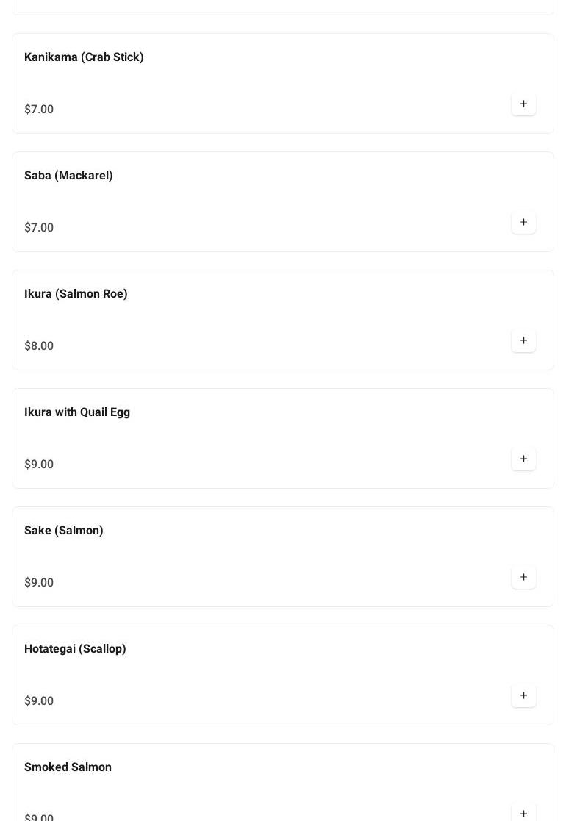Add Ikura (Salmon Roe) via plus icon

(523, 340)
